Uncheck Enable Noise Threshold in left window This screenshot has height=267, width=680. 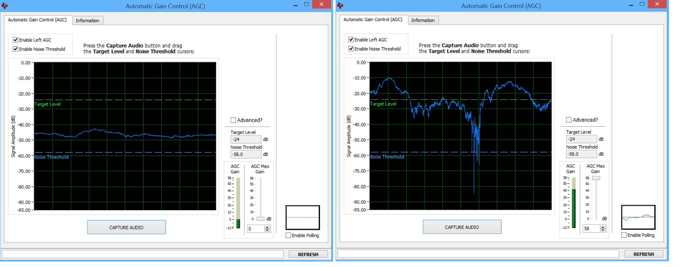(15, 49)
